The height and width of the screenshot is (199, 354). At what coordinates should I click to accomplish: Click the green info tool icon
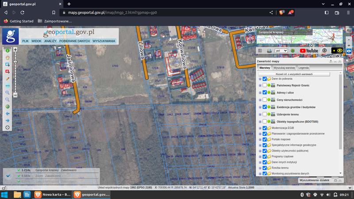[x=8, y=51]
